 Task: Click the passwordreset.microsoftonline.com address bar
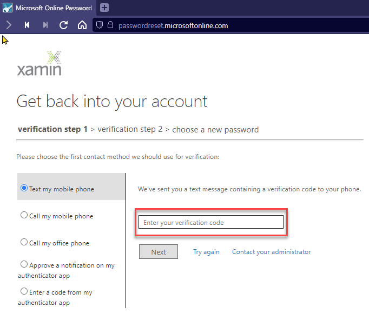click(x=173, y=25)
